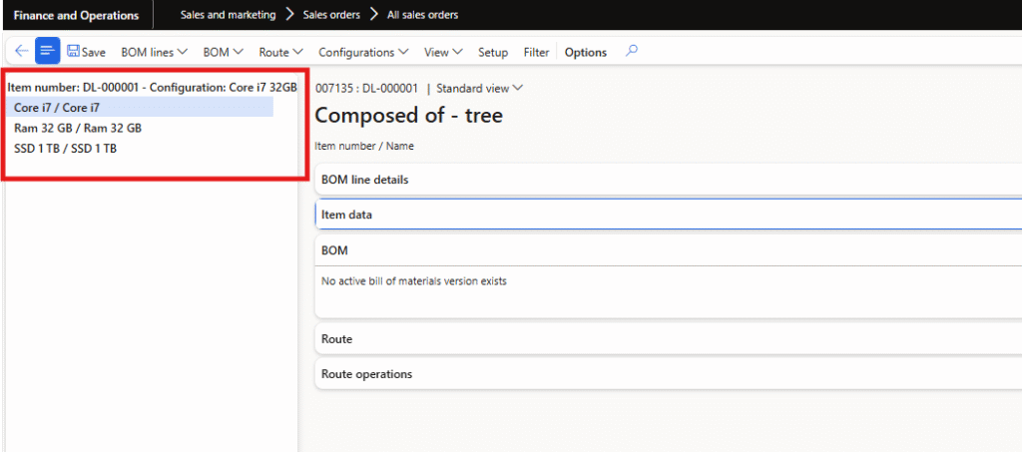This screenshot has height=452, width=1022.
Task: Expand the Route toolbar menu
Action: [280, 52]
